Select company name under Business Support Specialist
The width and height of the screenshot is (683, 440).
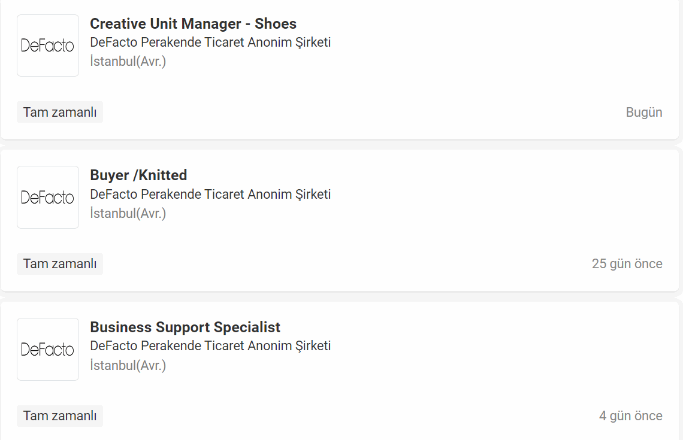(210, 346)
